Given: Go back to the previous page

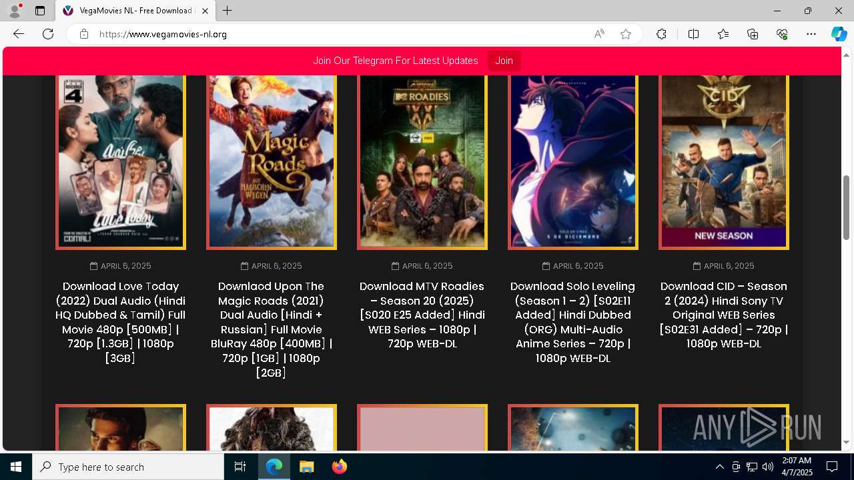Looking at the screenshot, I should click(19, 34).
